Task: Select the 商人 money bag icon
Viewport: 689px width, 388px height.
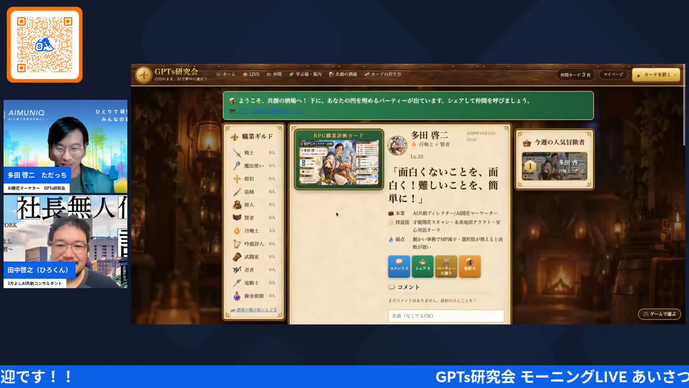Action: pos(237,205)
